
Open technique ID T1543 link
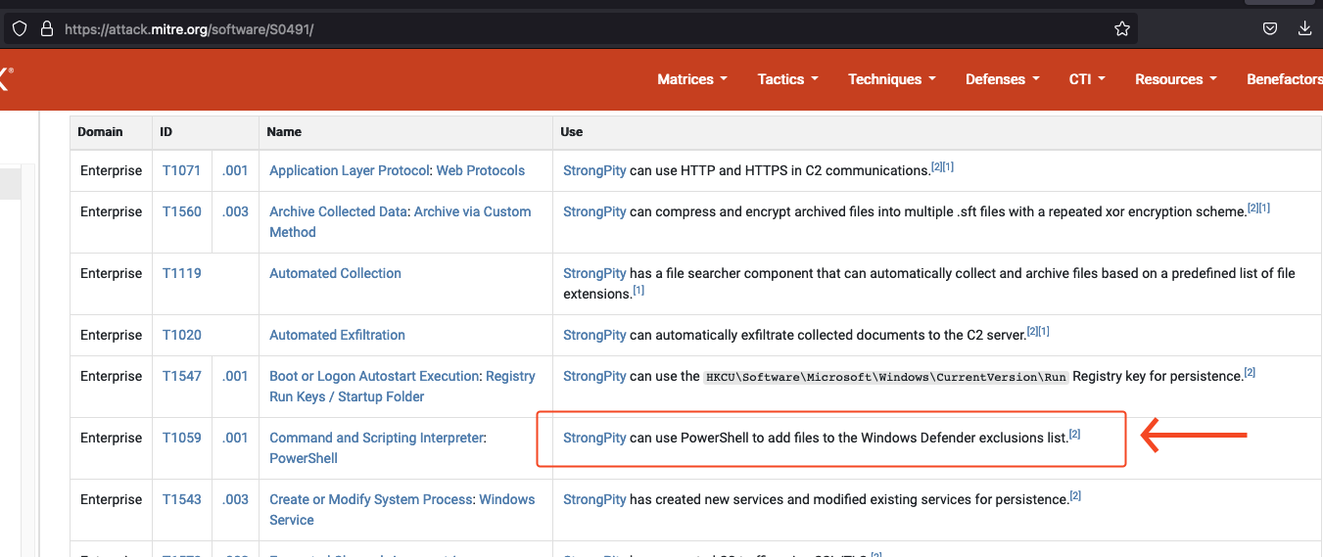click(182, 499)
